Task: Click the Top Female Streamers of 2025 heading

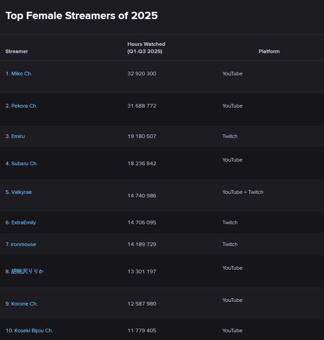Action: tap(82, 15)
